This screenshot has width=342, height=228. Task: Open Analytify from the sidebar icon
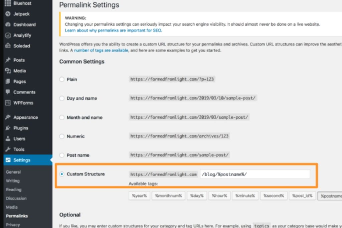[8, 35]
